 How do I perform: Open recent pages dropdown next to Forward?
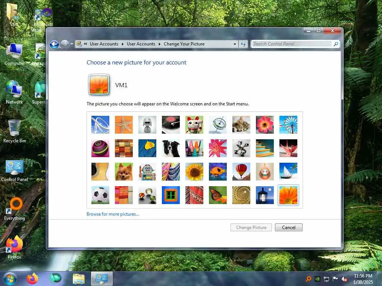coord(72,44)
